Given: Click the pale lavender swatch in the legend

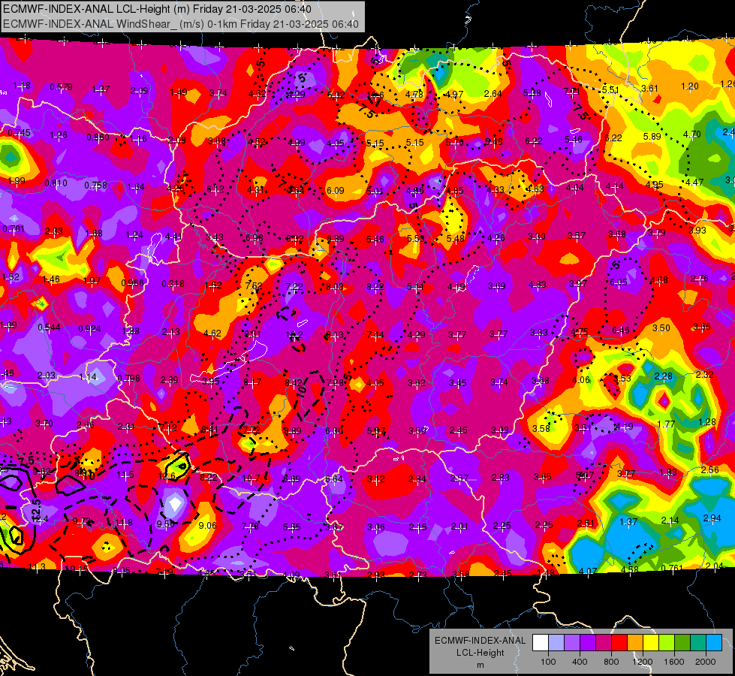Looking at the screenshot, I should (x=556, y=643).
